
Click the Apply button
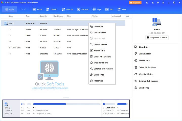(9, 9)
